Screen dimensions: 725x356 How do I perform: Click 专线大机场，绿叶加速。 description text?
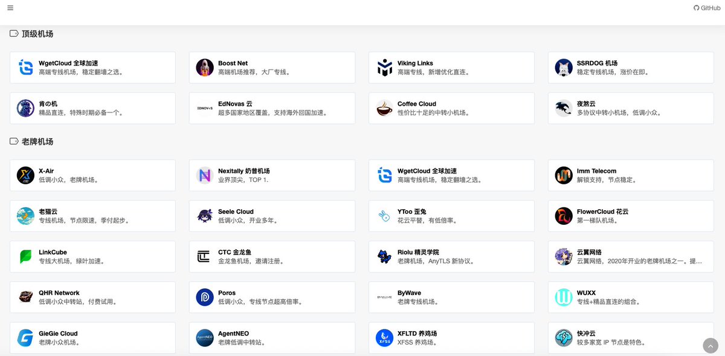71,261
